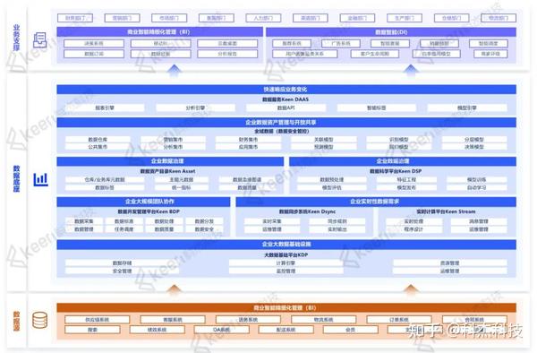Click the 企业大数据基础设施 header bar
This screenshot has width=537, height=353.
[286, 245]
